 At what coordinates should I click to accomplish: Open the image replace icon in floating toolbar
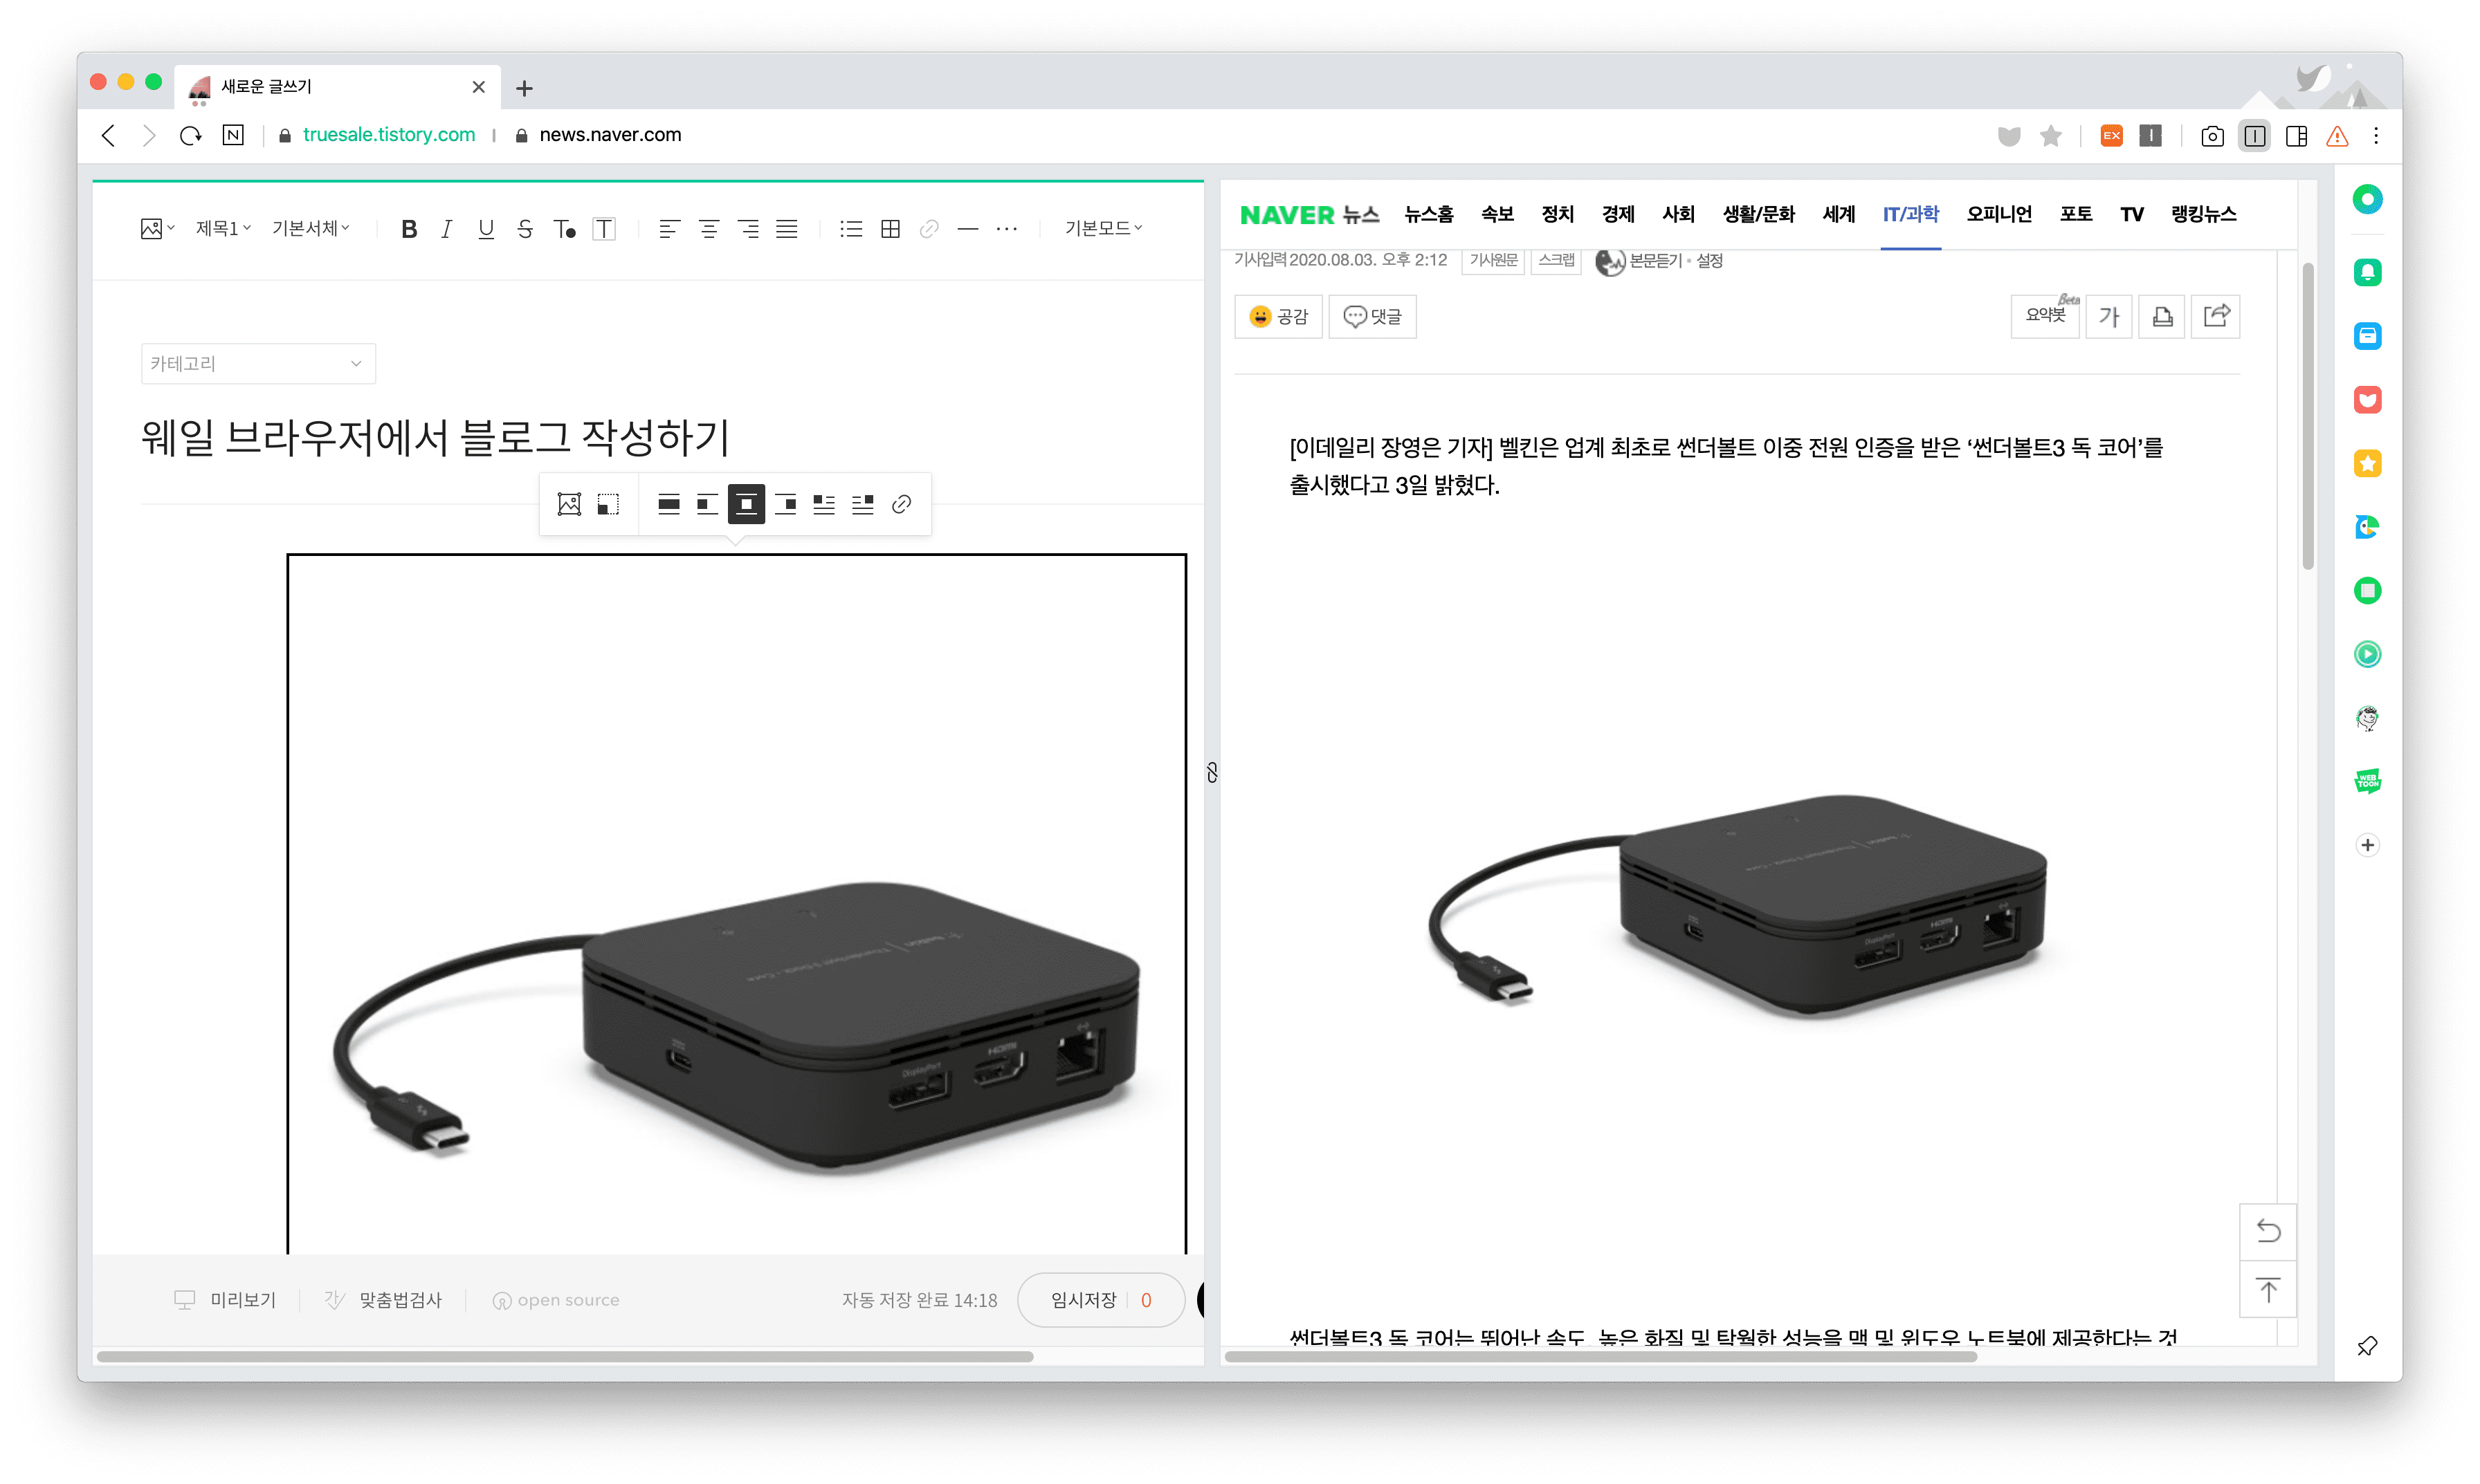point(569,504)
